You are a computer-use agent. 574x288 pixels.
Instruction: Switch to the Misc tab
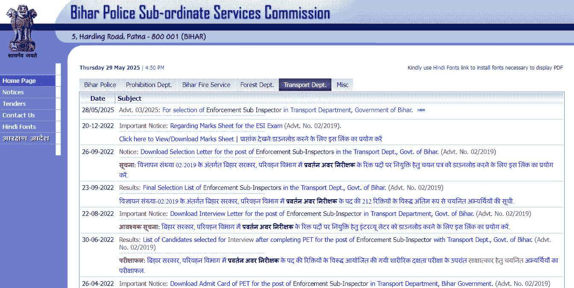343,85
